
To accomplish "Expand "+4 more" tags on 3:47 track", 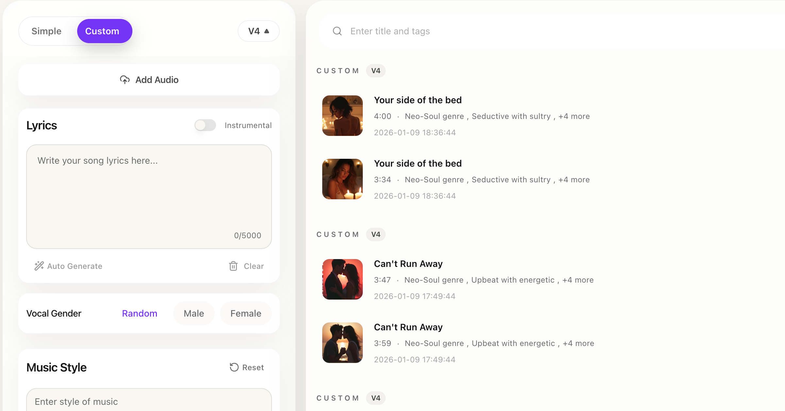I will coord(578,280).
